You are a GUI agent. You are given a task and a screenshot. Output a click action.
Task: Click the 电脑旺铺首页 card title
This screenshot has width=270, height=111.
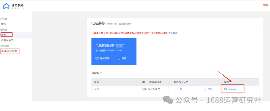coord(105,46)
